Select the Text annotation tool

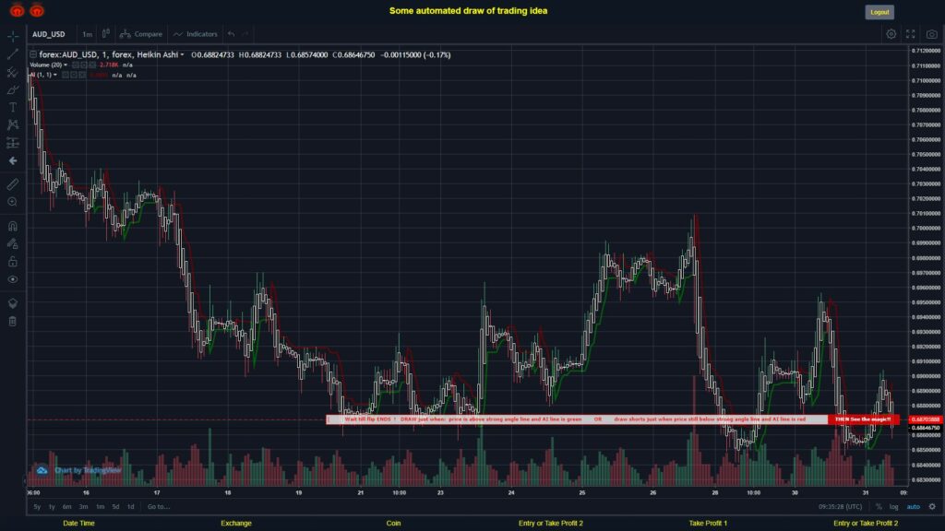click(x=13, y=107)
